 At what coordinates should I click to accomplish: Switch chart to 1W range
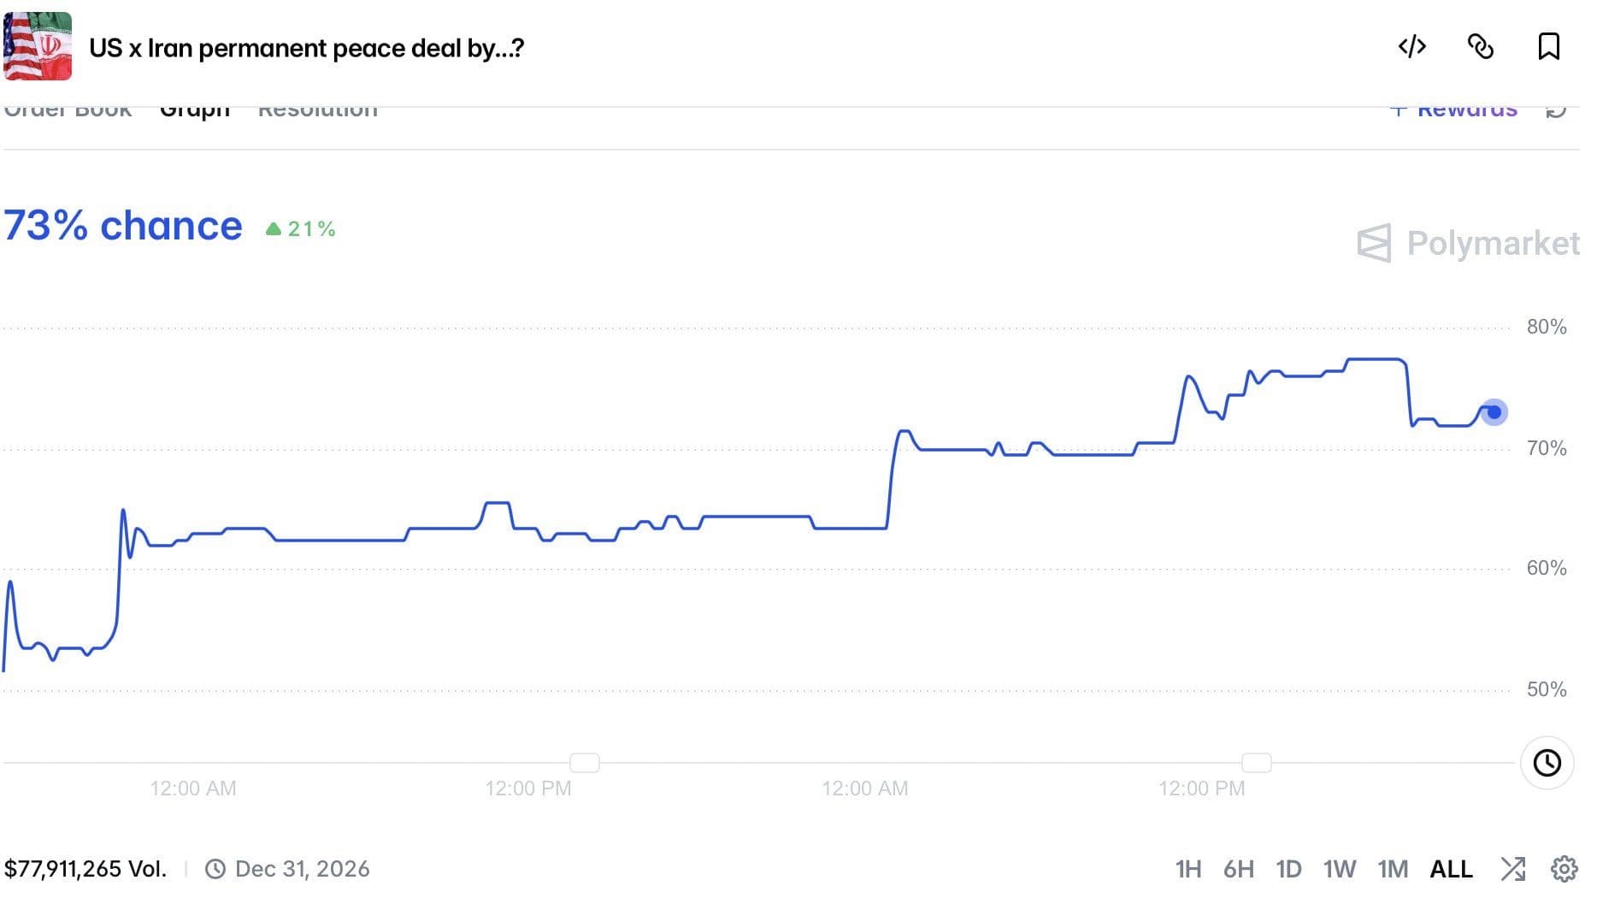coord(1340,869)
